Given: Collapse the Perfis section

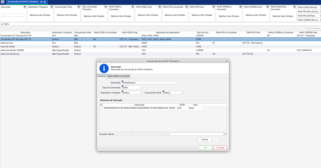Looking at the screenshot, I should point(2,24).
